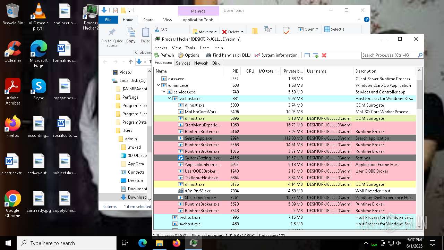Click Select all in Explorer ribbon
444x250 pixels.
point(335,29)
